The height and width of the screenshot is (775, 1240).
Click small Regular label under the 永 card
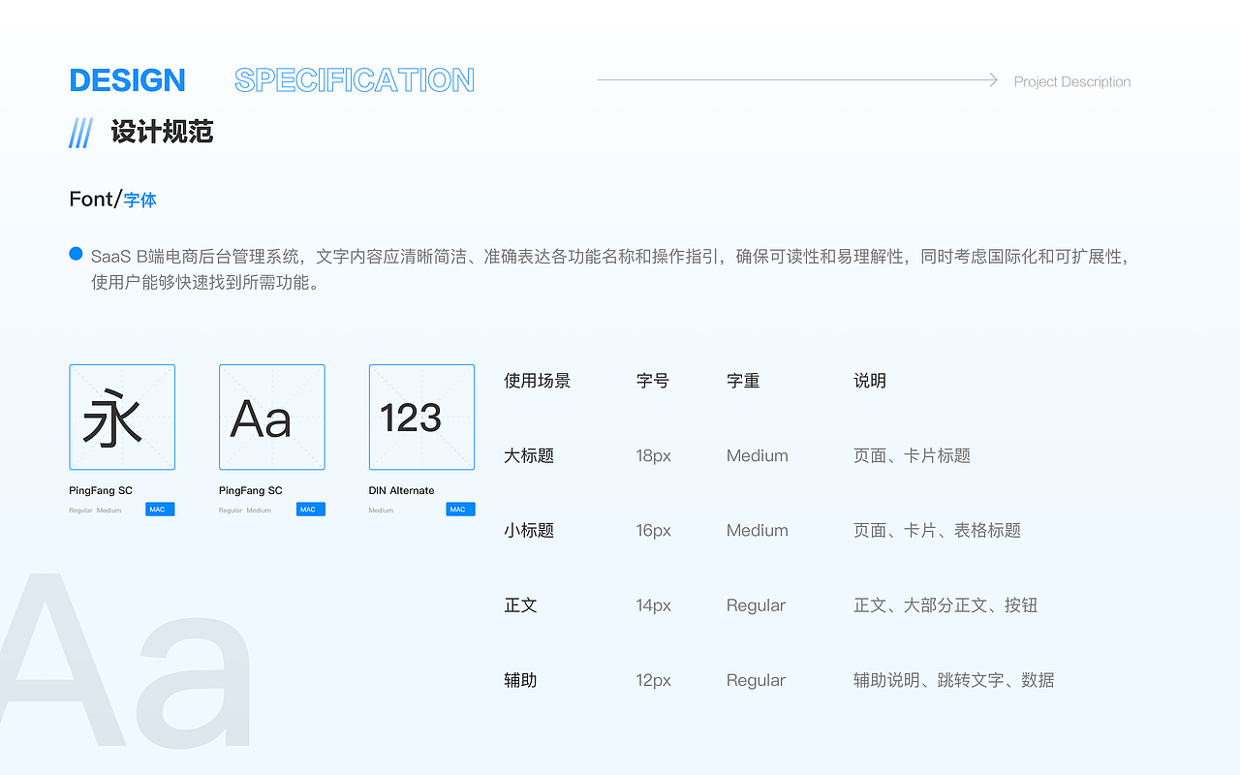80,511
